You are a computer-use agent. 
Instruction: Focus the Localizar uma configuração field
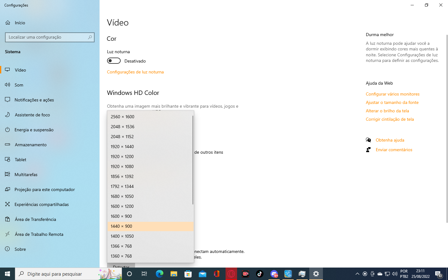tap(50, 37)
